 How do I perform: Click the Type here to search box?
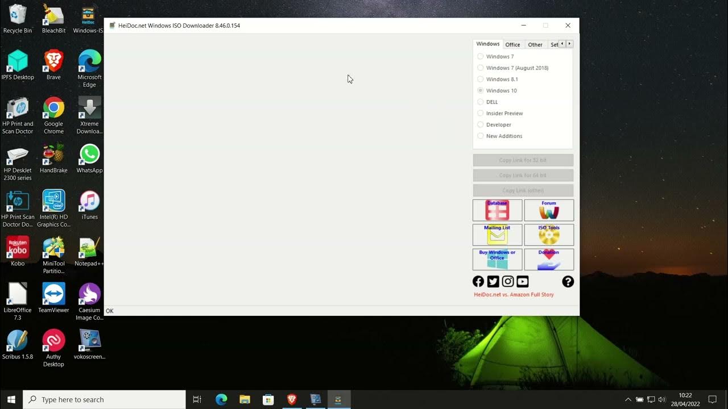click(104, 399)
